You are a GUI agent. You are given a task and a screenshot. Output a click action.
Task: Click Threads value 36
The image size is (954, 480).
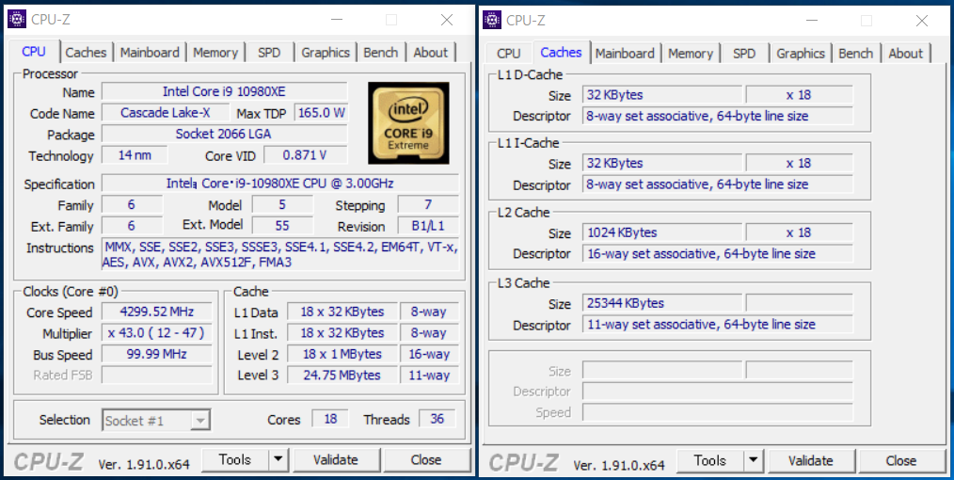(437, 419)
